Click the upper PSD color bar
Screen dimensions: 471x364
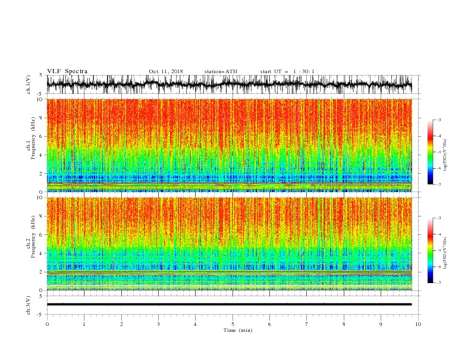(x=430, y=152)
